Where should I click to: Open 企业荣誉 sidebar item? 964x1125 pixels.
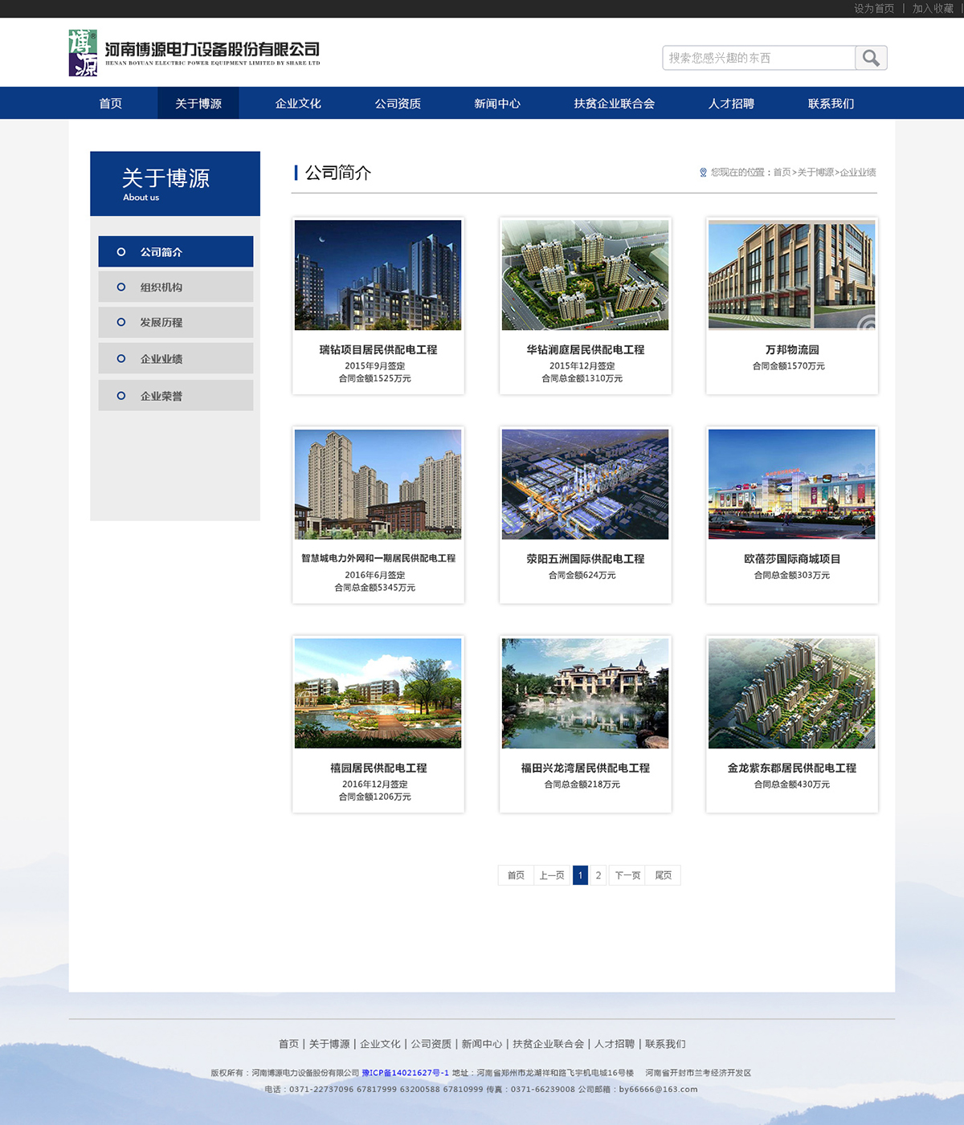pyautogui.click(x=176, y=396)
